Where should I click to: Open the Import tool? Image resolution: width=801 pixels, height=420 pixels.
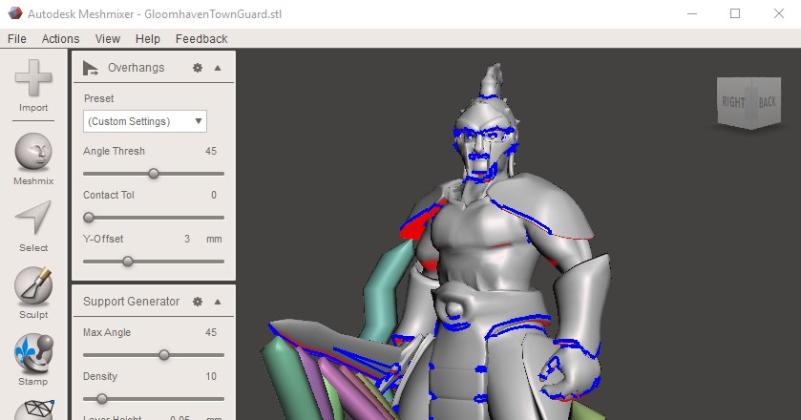pyautogui.click(x=33, y=85)
